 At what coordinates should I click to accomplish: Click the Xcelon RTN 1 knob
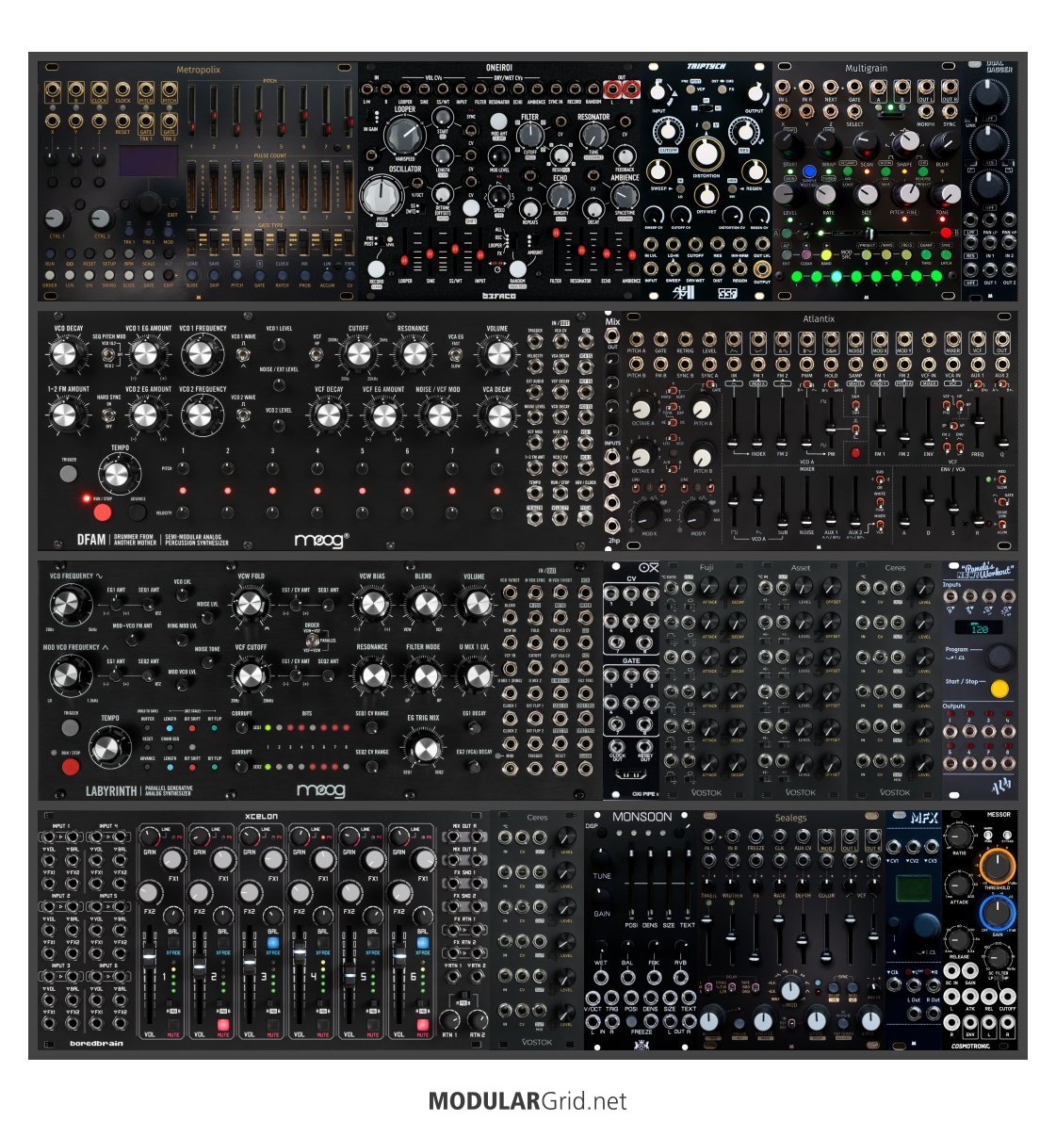click(449, 1018)
